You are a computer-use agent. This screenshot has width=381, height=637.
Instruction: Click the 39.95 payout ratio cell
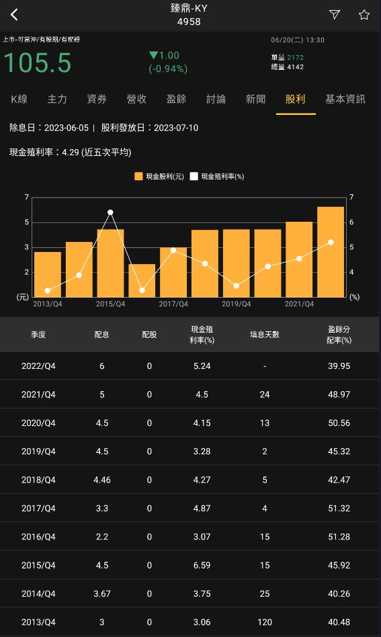click(x=339, y=366)
